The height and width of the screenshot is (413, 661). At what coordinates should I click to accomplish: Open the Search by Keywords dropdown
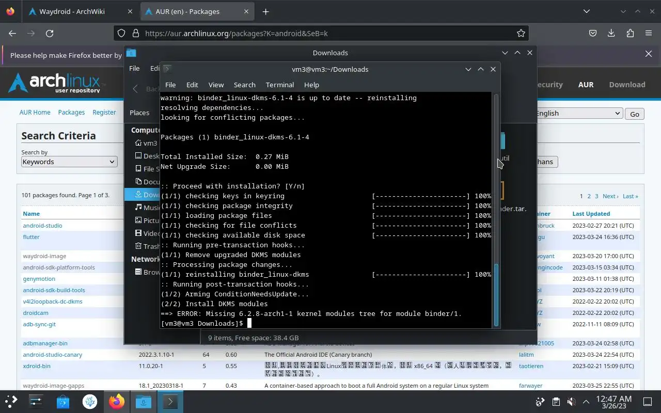coord(69,162)
